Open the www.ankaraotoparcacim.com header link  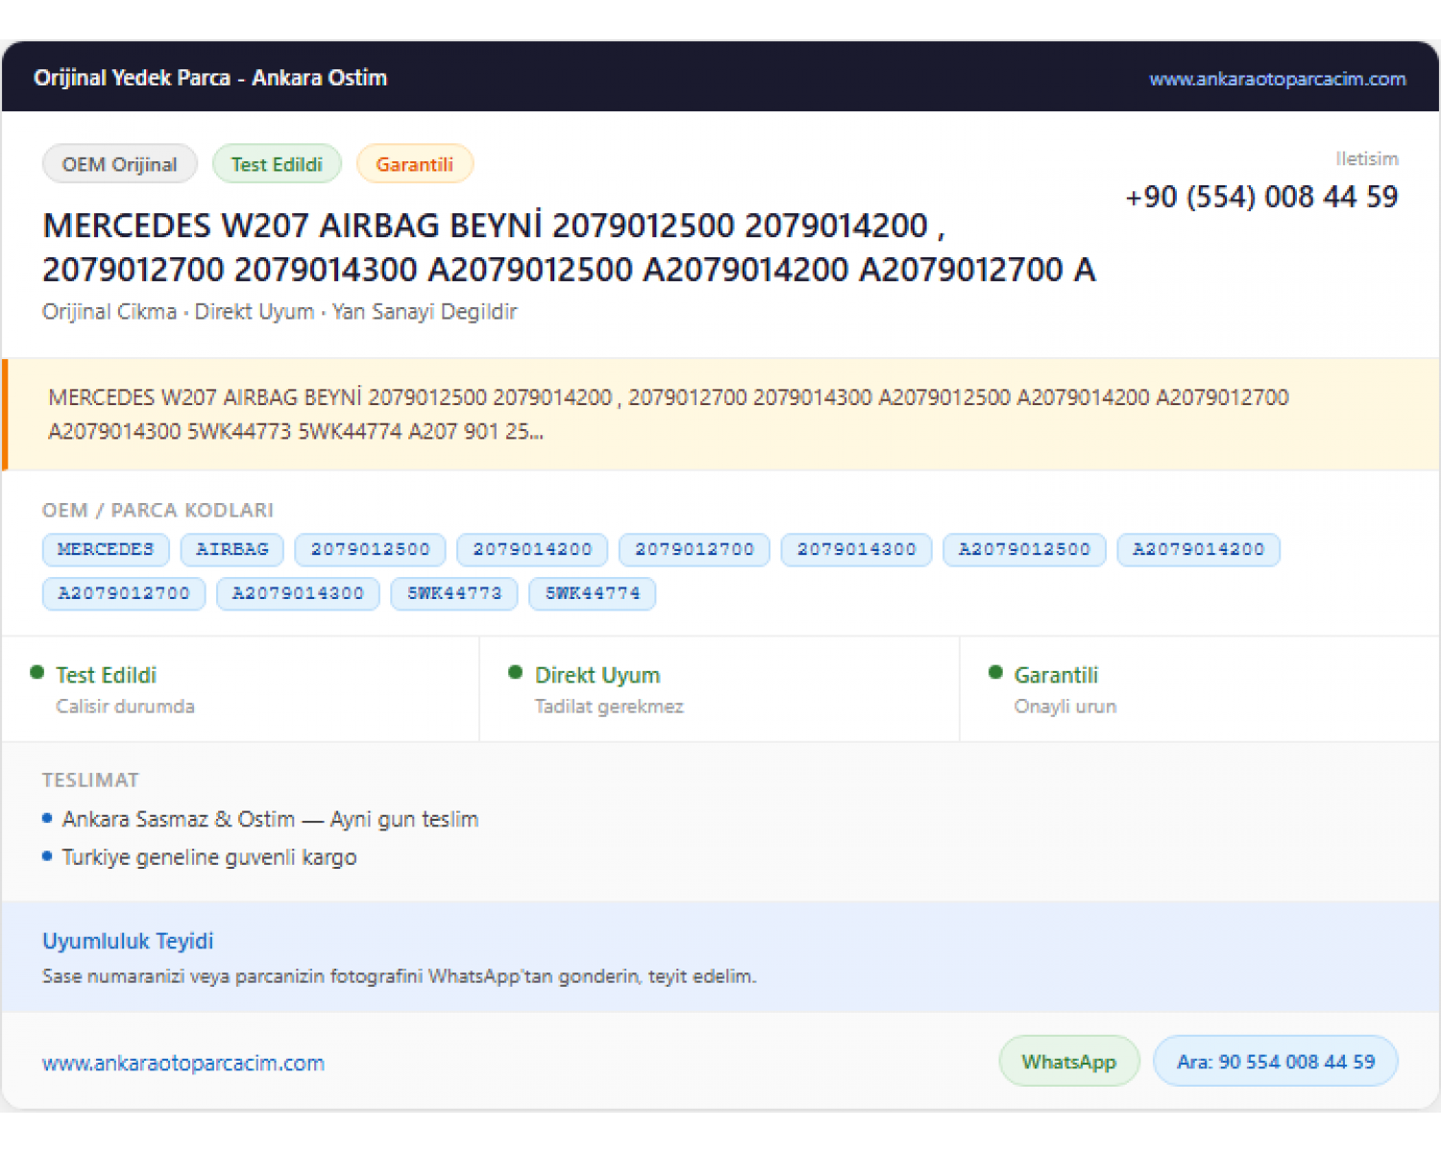click(x=1278, y=79)
